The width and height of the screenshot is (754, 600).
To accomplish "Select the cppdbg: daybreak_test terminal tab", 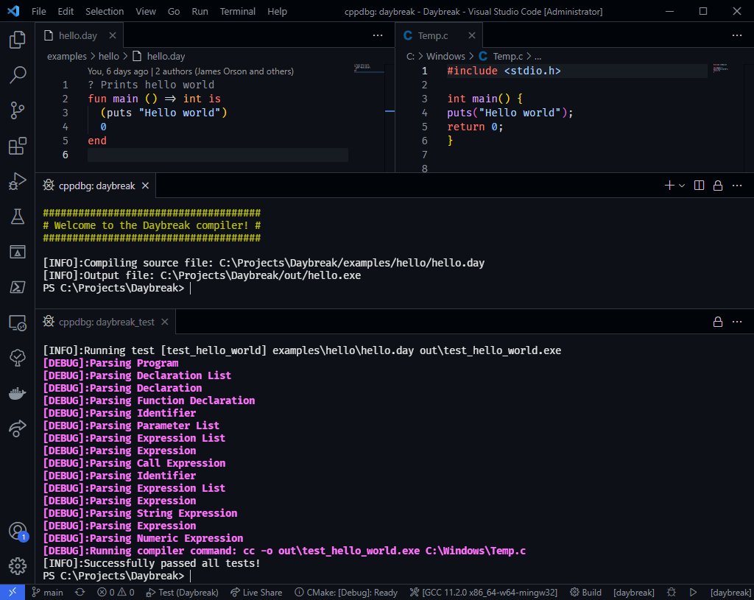I will click(105, 322).
